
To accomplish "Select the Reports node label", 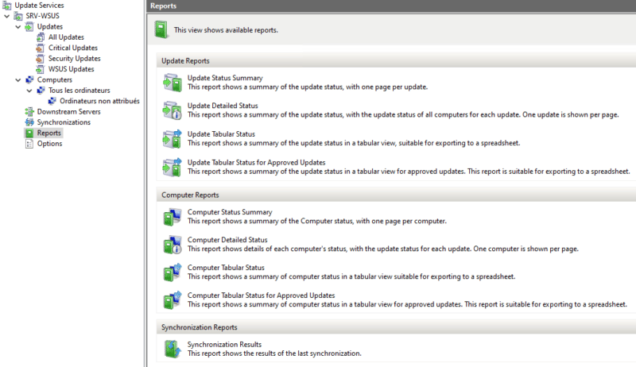I will click(48, 133).
